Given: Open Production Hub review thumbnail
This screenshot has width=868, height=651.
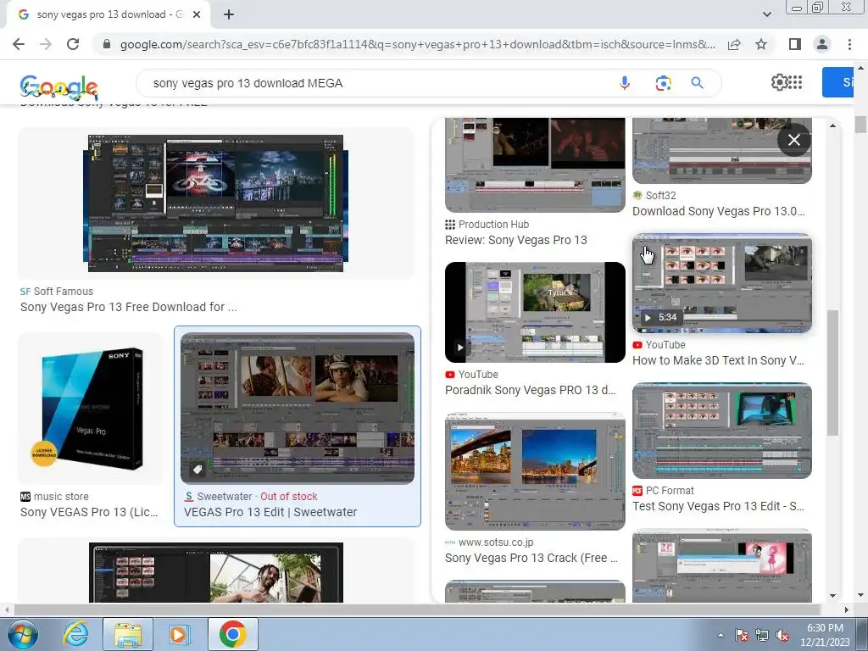Looking at the screenshot, I should pos(535,165).
